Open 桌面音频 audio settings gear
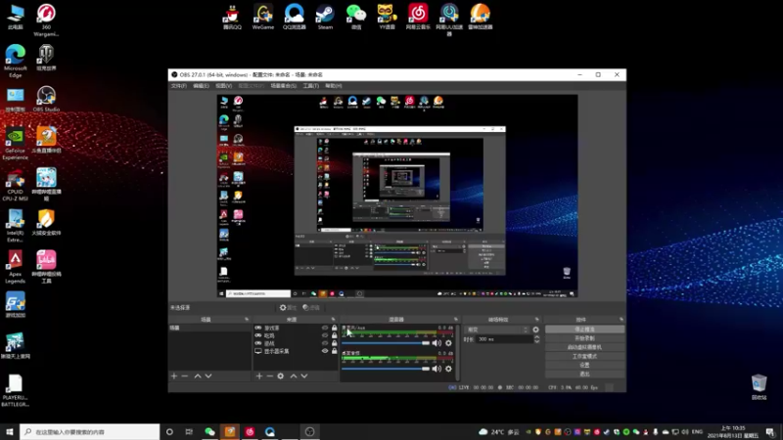The image size is (783, 440). tap(448, 369)
